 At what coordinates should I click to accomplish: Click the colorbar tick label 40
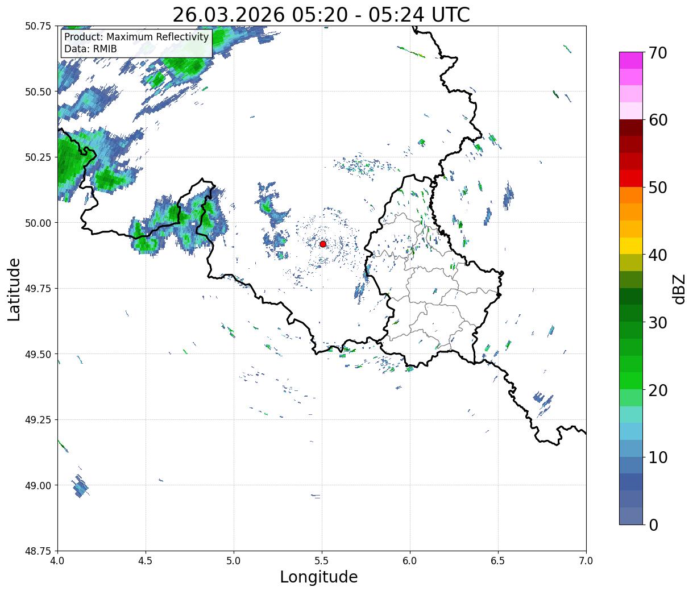[x=657, y=255]
